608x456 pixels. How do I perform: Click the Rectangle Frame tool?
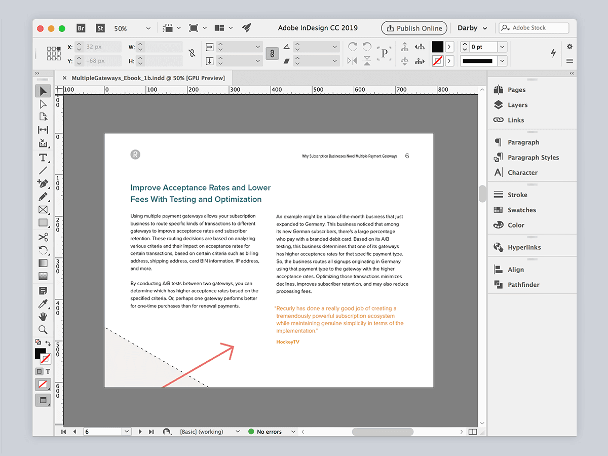(43, 210)
